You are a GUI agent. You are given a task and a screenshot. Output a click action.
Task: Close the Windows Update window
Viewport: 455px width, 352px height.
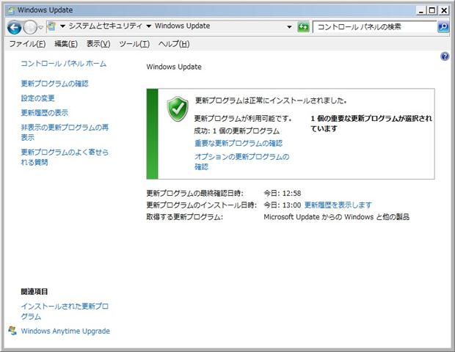[444, 11]
